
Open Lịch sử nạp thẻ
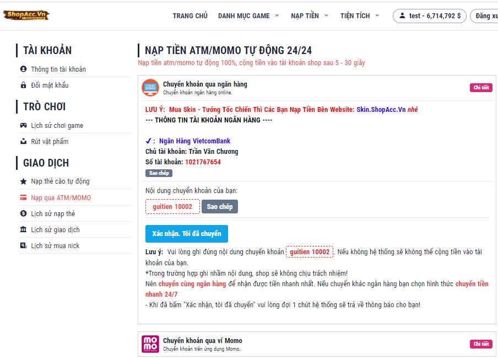[53, 213]
